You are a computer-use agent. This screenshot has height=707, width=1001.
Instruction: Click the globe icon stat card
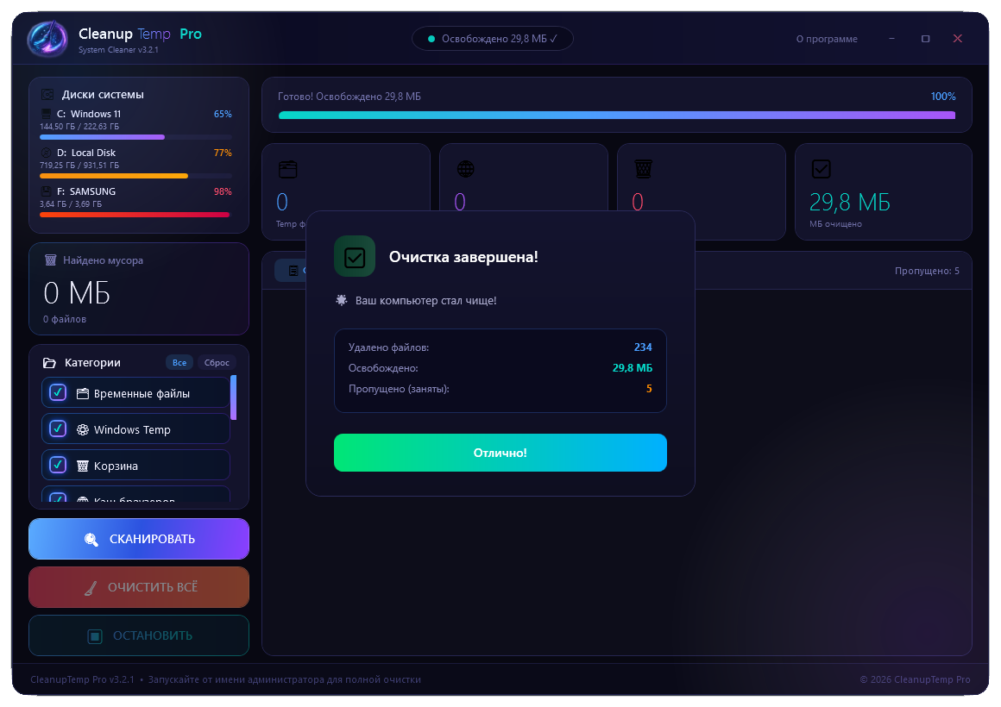pos(466,169)
